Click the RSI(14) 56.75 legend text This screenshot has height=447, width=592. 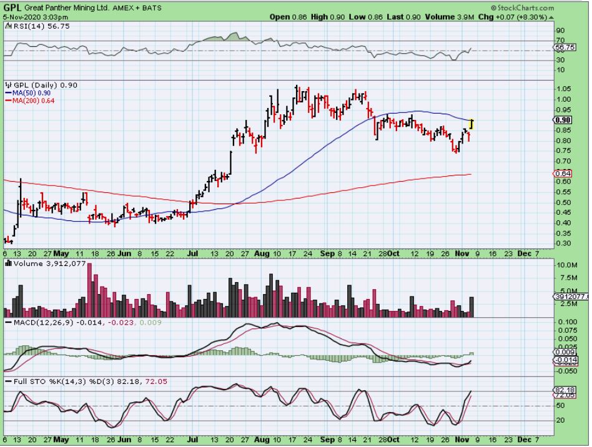[42, 26]
